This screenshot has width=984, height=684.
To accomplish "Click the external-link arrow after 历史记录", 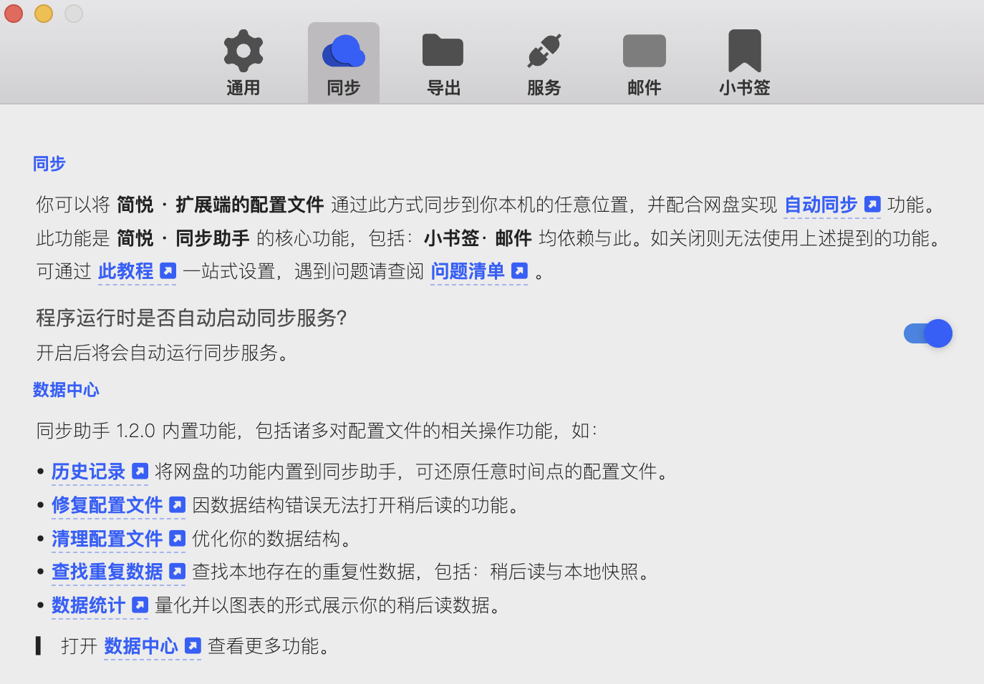I will (x=140, y=472).
